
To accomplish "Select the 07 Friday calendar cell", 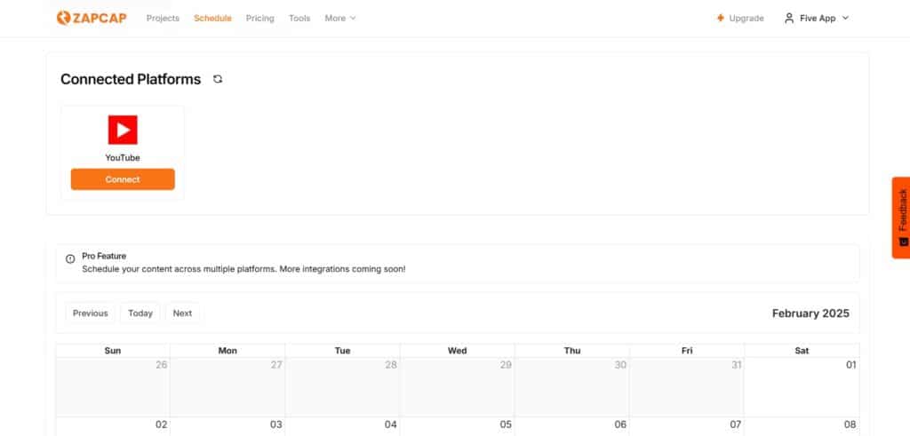I will [x=687, y=427].
